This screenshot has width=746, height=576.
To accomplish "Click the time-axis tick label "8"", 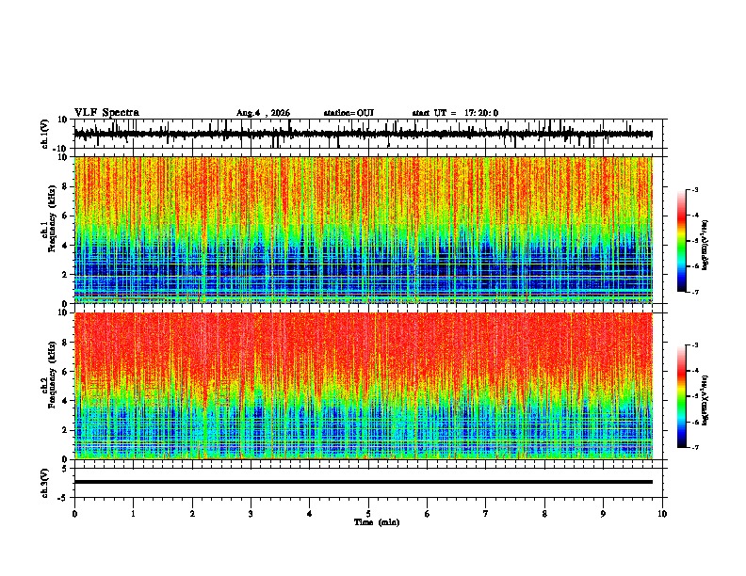I will (x=544, y=514).
